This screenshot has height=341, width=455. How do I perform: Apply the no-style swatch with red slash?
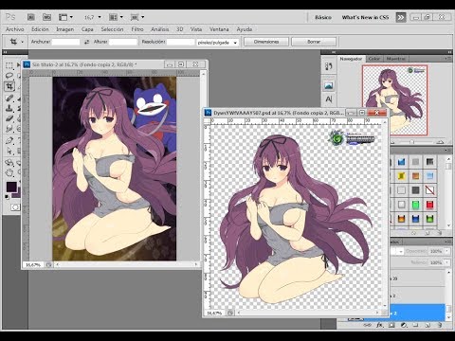tap(429, 190)
